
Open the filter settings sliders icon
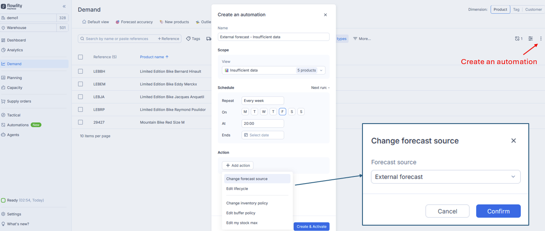(x=530, y=39)
